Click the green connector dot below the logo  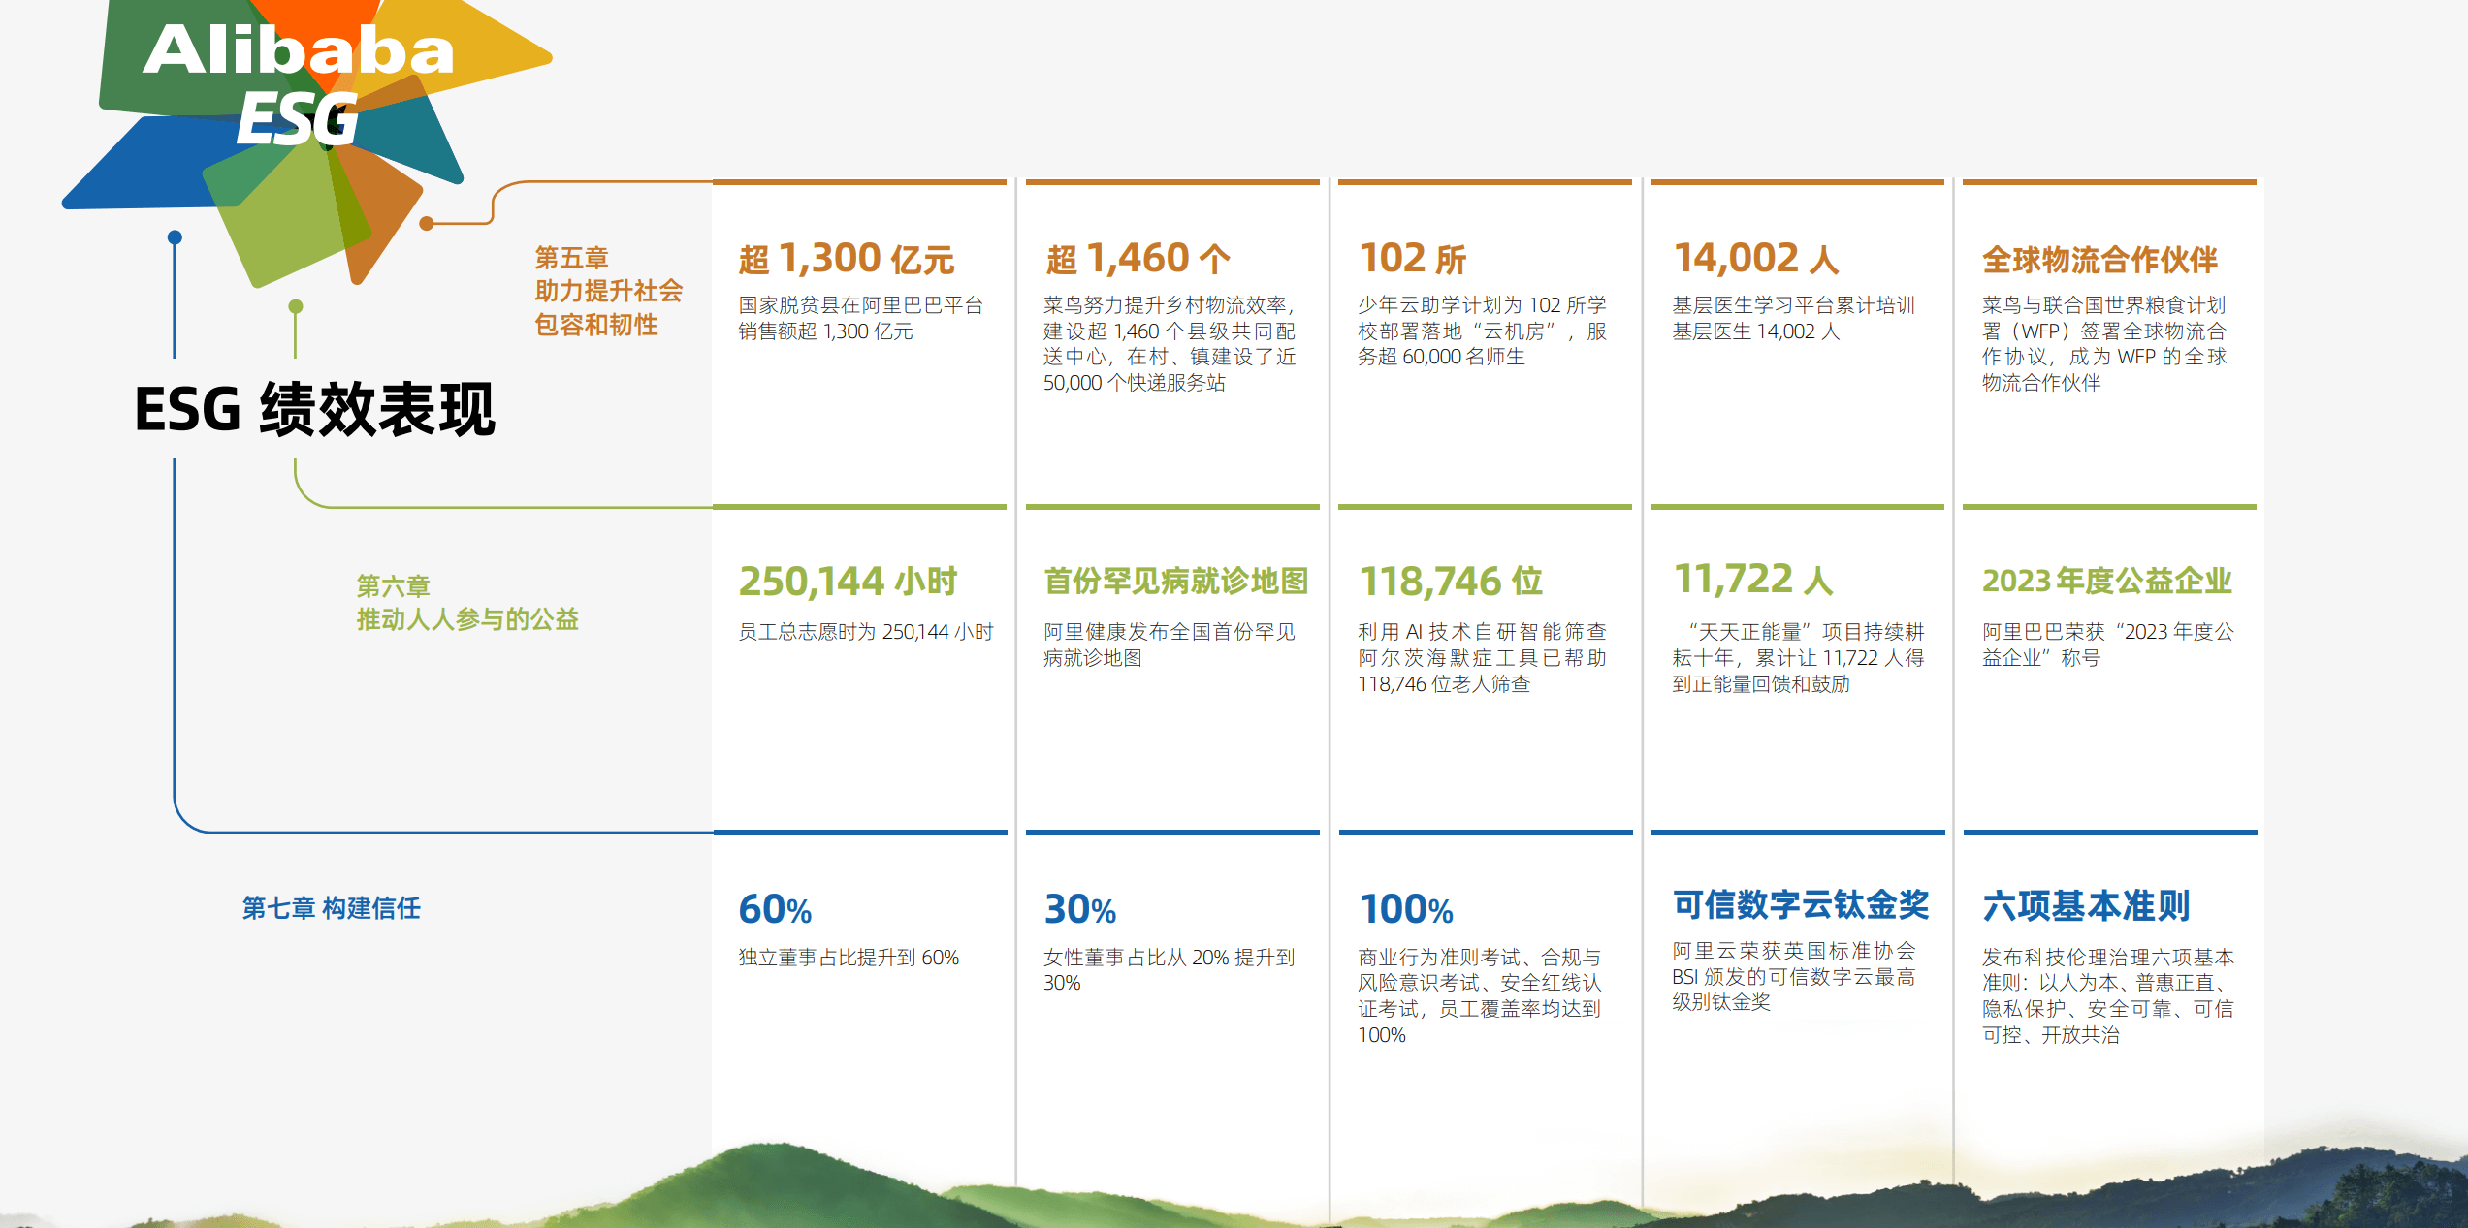click(x=296, y=306)
